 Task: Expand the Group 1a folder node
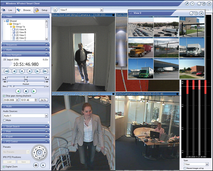(x=11, y=27)
